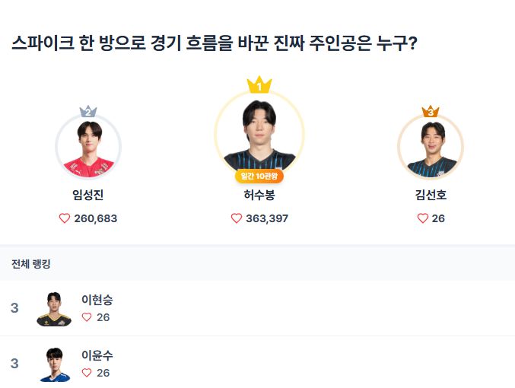Open 임성진's second-place profile photo
This screenshot has width=515, height=388.
(88, 148)
